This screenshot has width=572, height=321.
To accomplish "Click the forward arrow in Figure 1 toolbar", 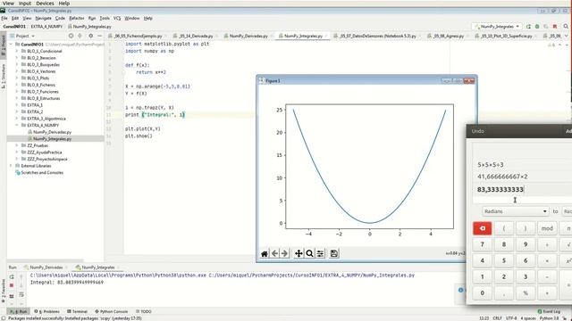I will (284, 253).
